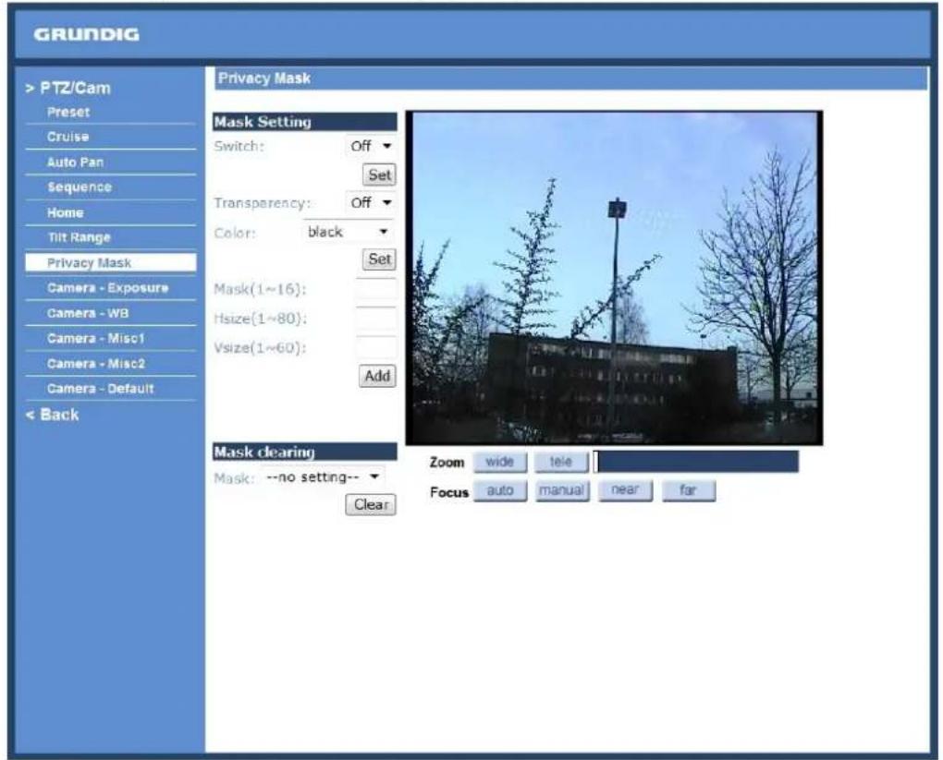Image resolution: width=943 pixels, height=760 pixels.
Task: Click Set button below Color
Action: pyautogui.click(x=379, y=259)
